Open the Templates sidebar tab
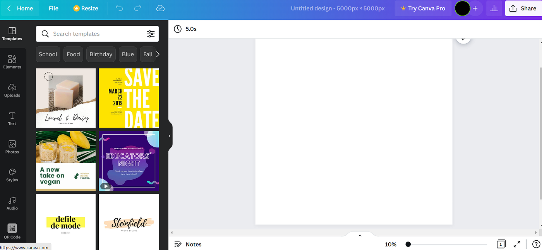Screen dimensions: 542x250 point(12,34)
